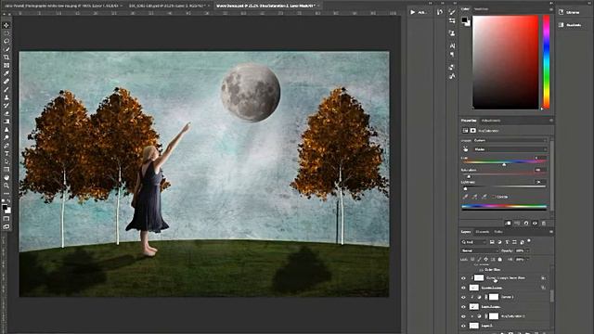Open the Libraries collapsed panel

(x=569, y=12)
